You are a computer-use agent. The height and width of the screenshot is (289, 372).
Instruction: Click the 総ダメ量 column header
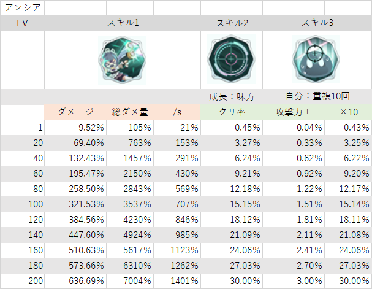point(130,112)
